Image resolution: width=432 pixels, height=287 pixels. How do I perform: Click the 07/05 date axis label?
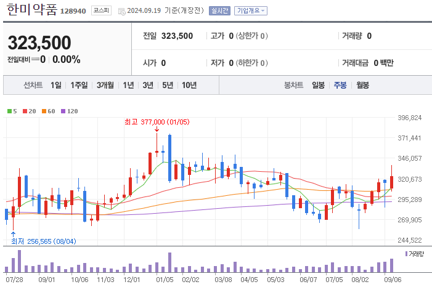[x=334, y=280]
